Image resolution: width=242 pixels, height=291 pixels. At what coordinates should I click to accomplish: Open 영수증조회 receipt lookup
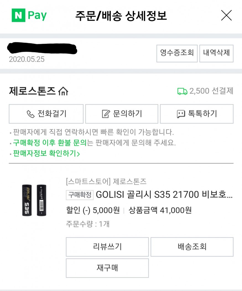coord(177,53)
